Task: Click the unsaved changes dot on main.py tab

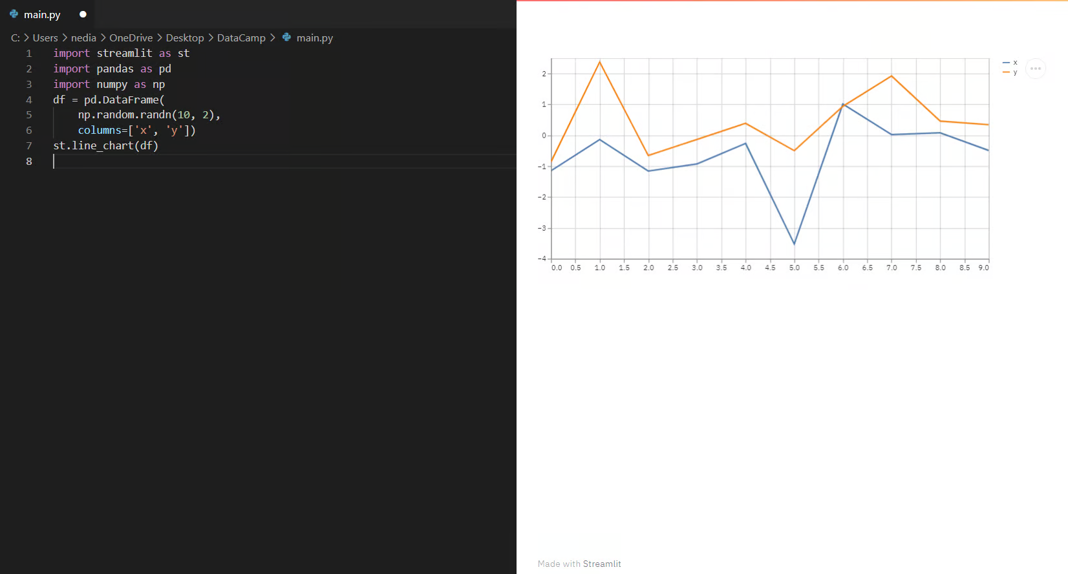Action: pos(83,14)
